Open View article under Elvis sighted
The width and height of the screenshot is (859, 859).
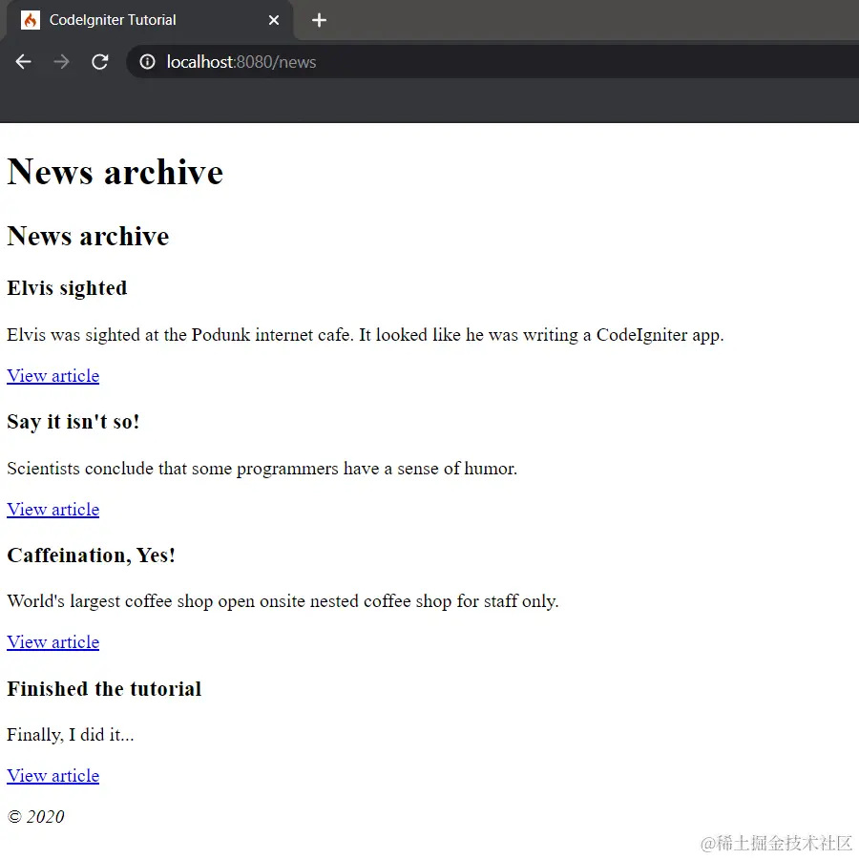pyautogui.click(x=53, y=376)
